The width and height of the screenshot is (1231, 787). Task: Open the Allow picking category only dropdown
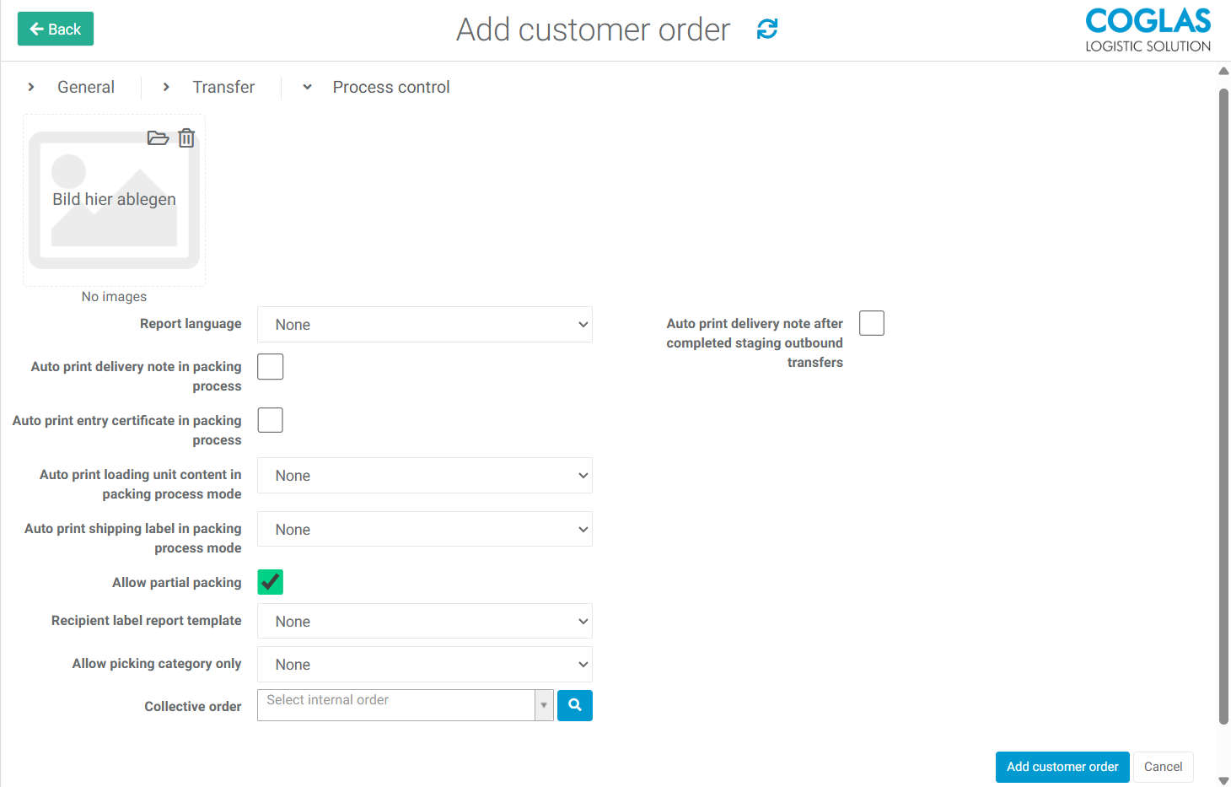[x=424, y=665]
